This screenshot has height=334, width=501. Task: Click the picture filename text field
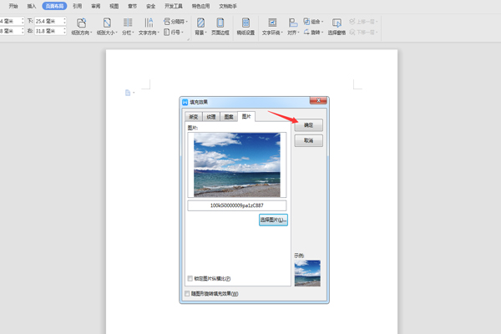point(236,205)
